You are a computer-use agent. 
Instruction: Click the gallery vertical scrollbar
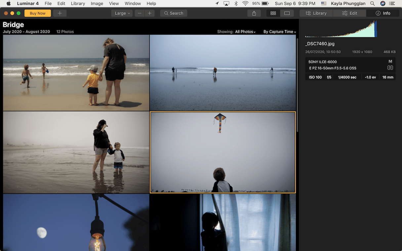(297, 83)
